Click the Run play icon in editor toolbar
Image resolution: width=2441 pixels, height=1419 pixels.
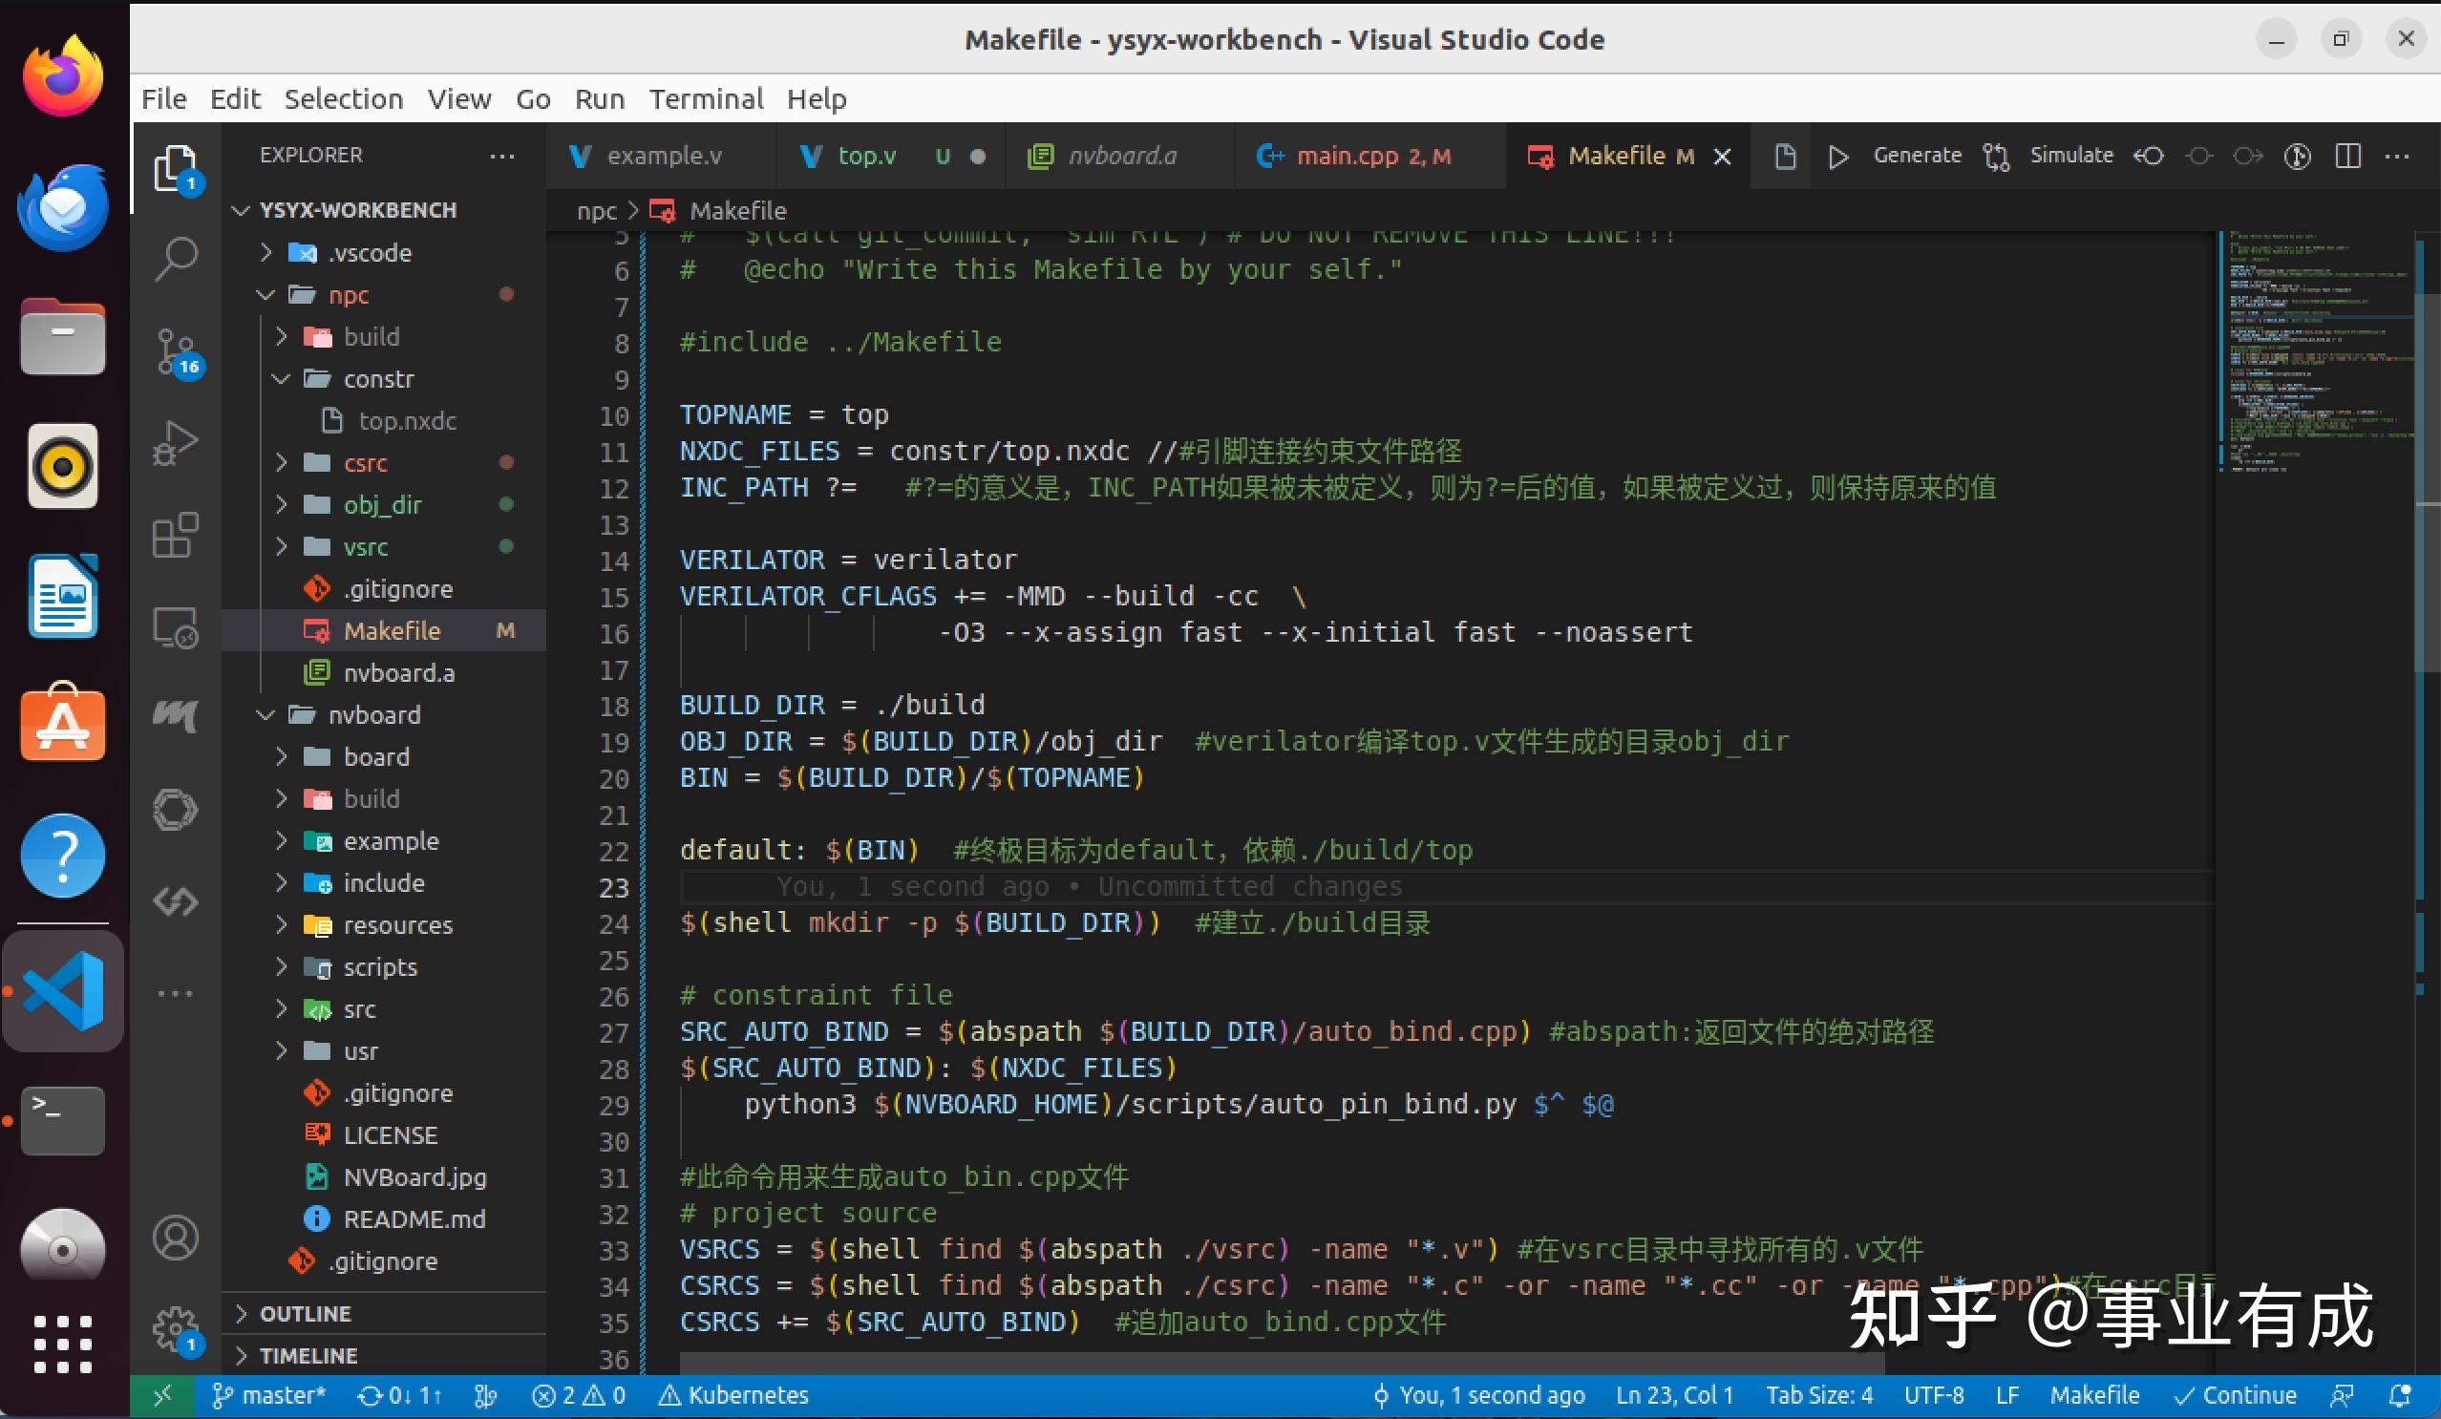pos(1837,156)
